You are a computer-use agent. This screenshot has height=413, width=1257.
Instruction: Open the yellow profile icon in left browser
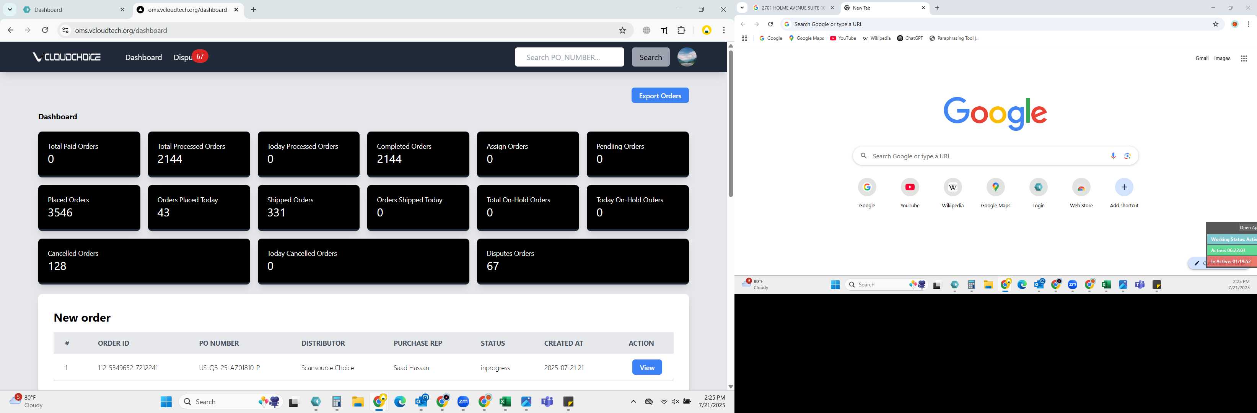706,30
